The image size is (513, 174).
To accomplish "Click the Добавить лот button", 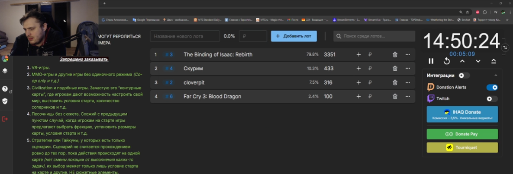I will (294, 36).
